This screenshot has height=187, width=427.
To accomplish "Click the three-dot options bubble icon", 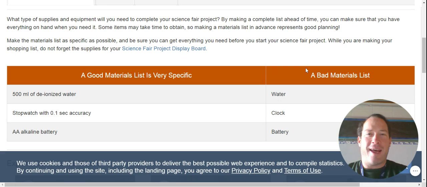I will click(415, 171).
